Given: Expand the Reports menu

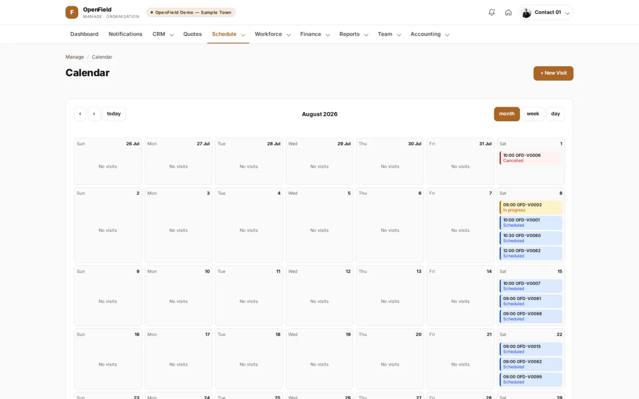Looking at the screenshot, I should click(354, 34).
